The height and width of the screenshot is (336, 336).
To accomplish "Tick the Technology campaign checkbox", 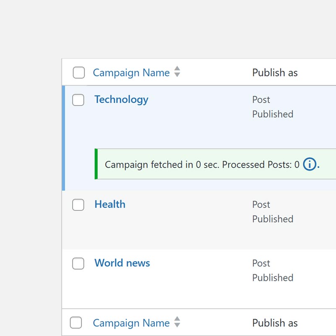I will pos(78,100).
